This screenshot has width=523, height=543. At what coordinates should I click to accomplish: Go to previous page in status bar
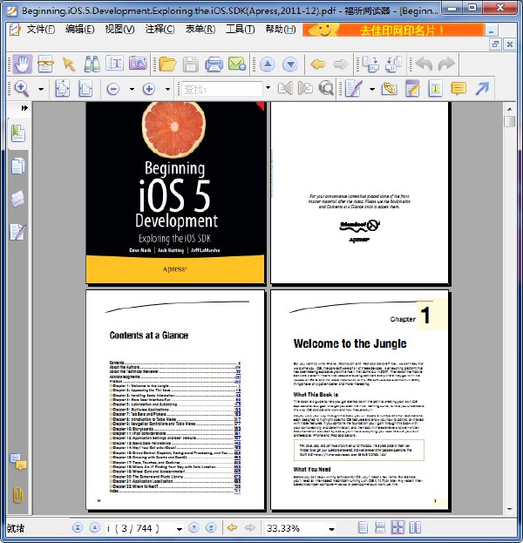94,528
